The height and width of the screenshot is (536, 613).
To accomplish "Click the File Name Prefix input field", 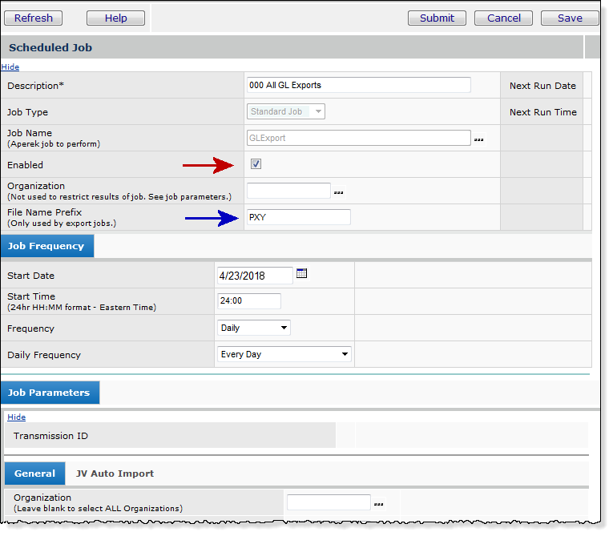I will [297, 217].
